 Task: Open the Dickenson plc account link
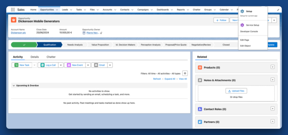point(18,33)
